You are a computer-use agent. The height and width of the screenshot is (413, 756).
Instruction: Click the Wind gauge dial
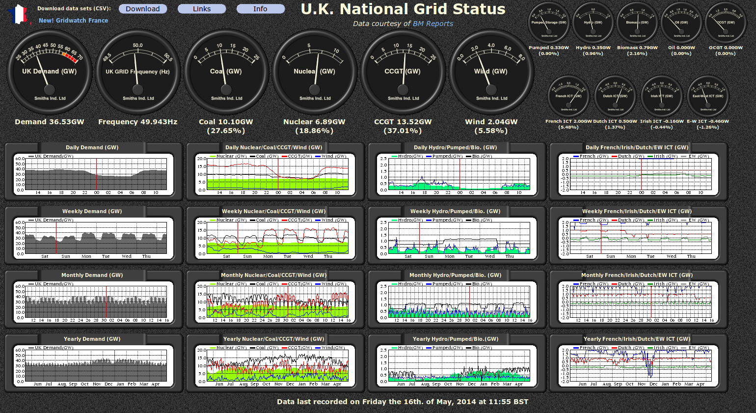491,72
